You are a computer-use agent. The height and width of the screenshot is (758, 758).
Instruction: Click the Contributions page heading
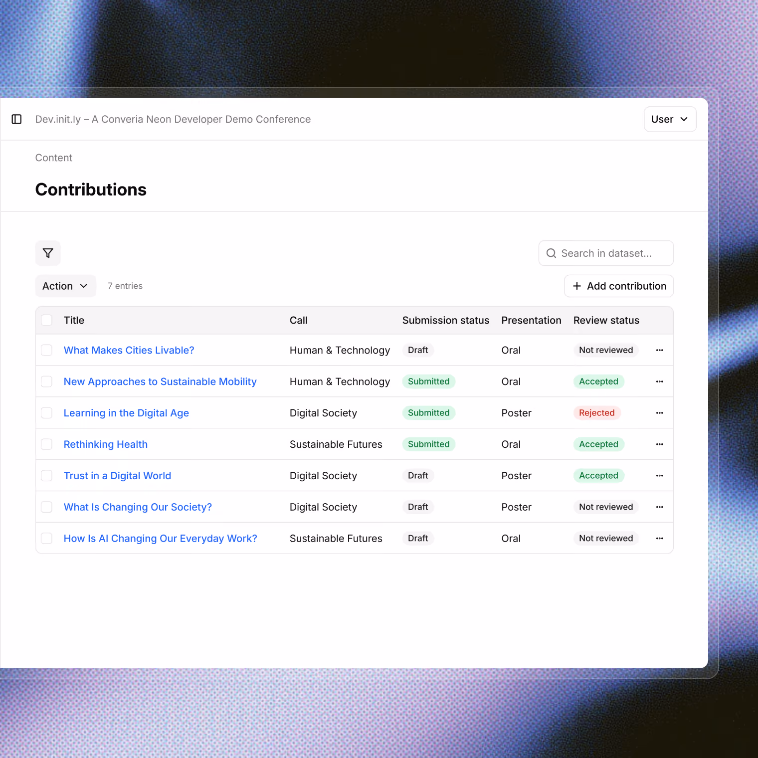[91, 189]
